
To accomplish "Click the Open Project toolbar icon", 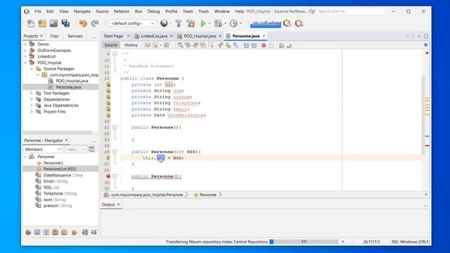I will pyautogui.click(x=53, y=23).
